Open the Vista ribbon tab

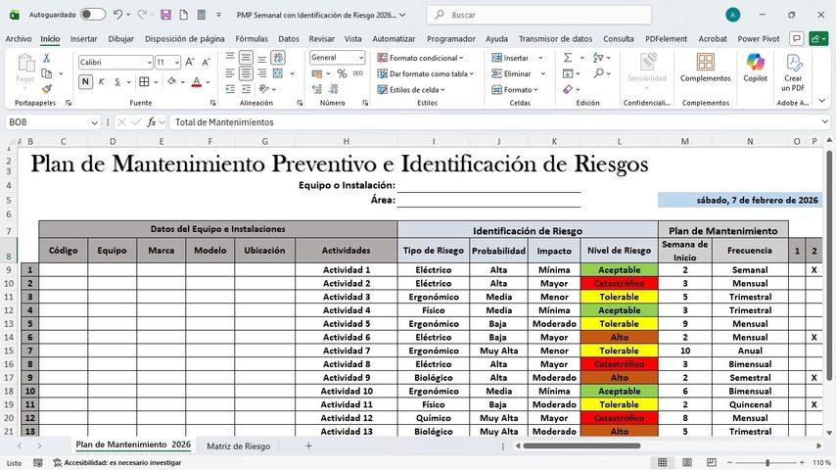coord(353,39)
